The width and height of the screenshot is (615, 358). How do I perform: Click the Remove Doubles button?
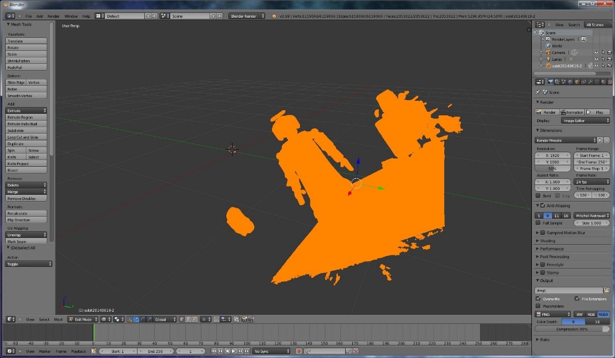26,198
